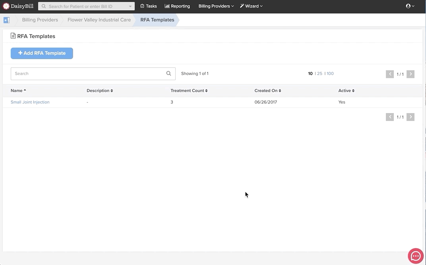
Task: Sort table by Treatment Count
Action: coord(189,90)
